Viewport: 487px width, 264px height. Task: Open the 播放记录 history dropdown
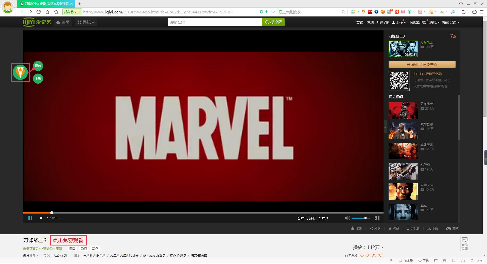tap(451, 22)
